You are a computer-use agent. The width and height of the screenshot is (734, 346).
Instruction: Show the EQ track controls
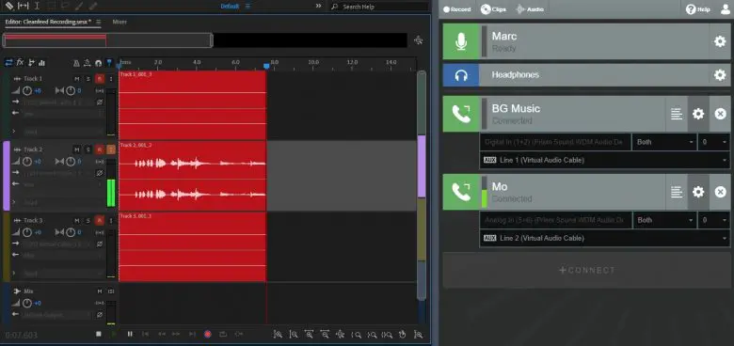coord(41,62)
